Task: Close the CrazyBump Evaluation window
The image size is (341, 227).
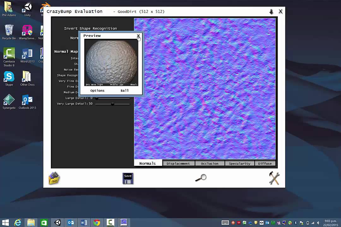Action: click(x=281, y=12)
